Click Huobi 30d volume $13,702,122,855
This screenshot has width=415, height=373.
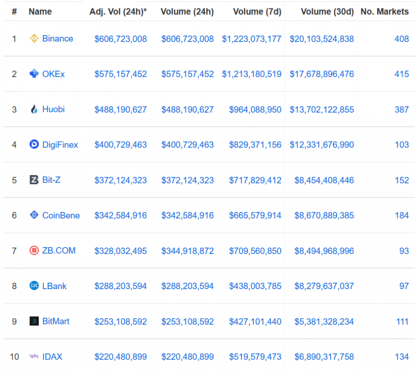(x=322, y=110)
